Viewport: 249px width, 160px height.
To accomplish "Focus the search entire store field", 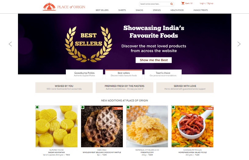I will coord(155,4).
